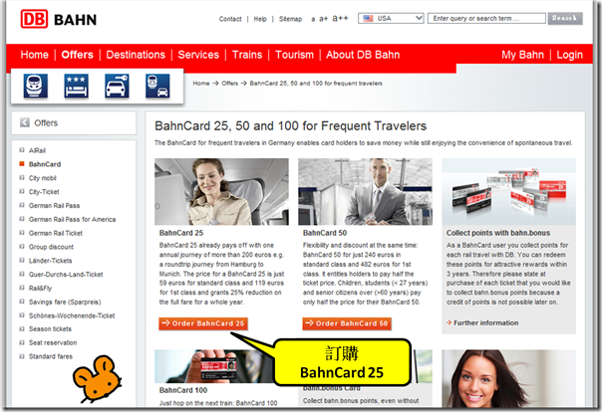Click the DB Bahn logo
Screen dimensions: 602x412
(x=59, y=19)
